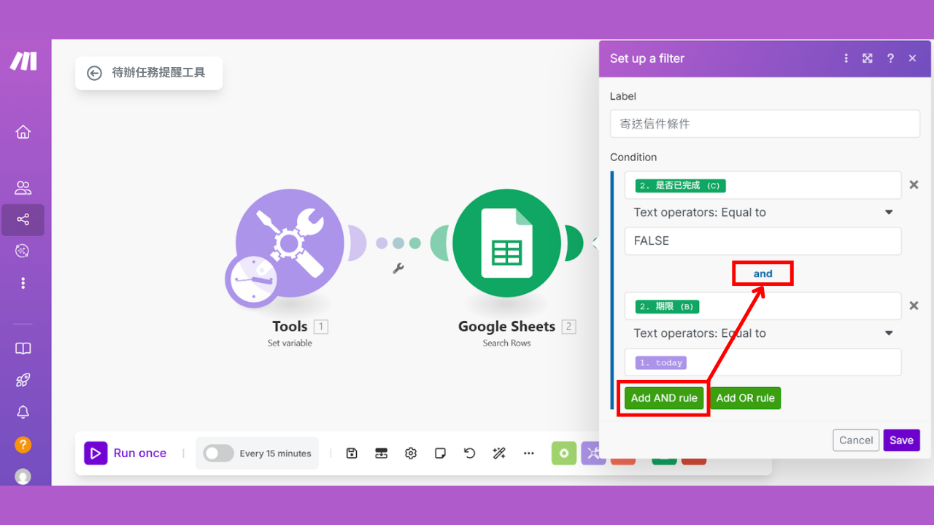Viewport: 934px width, 525px height.
Task: Open the user profile avatar
Action: (23, 477)
